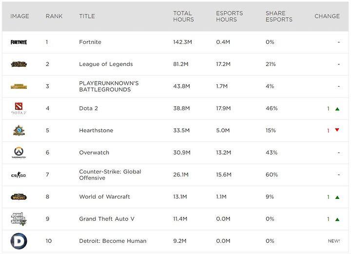
Task: Click Grand Theft Auto V's green up arrow
Action: [x=337, y=219]
